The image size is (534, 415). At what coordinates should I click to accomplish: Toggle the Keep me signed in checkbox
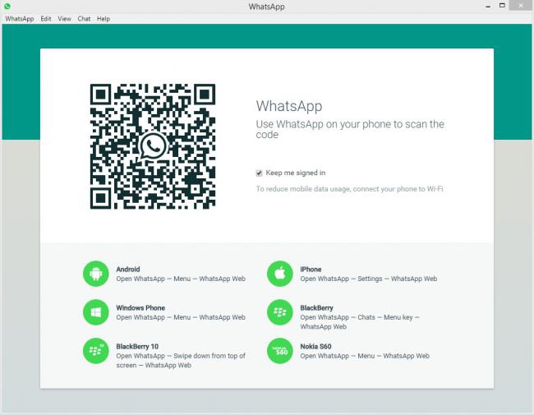[x=259, y=173]
